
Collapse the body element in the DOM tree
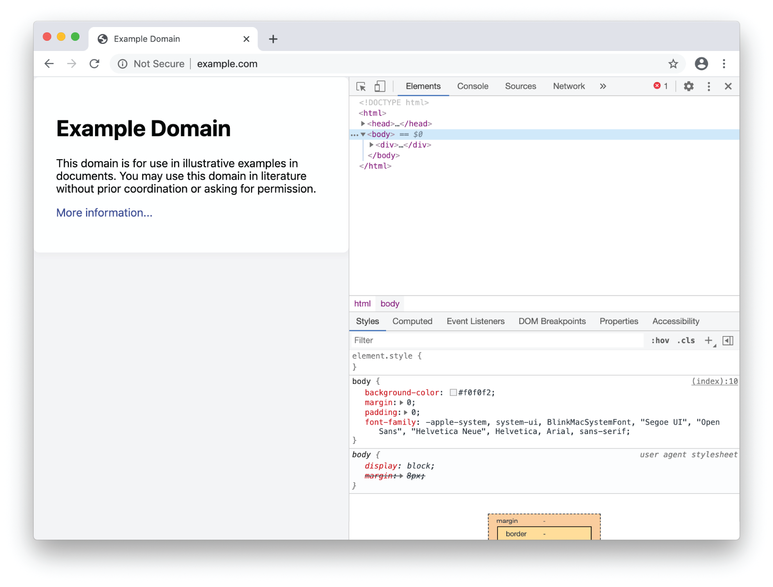coord(363,134)
